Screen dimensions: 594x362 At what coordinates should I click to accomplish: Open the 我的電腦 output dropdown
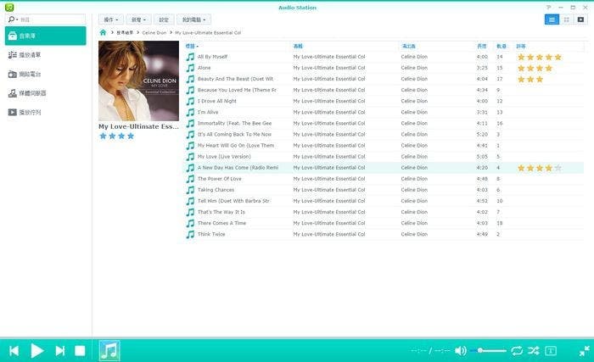pos(194,19)
